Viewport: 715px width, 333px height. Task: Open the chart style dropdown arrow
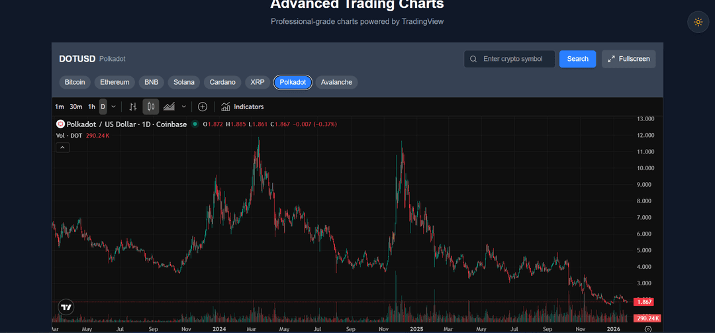point(184,107)
